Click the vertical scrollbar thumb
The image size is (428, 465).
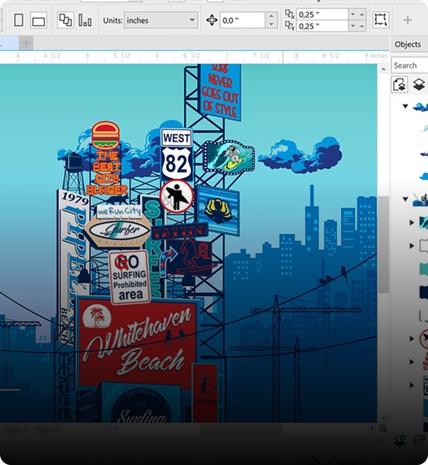pyautogui.click(x=383, y=244)
